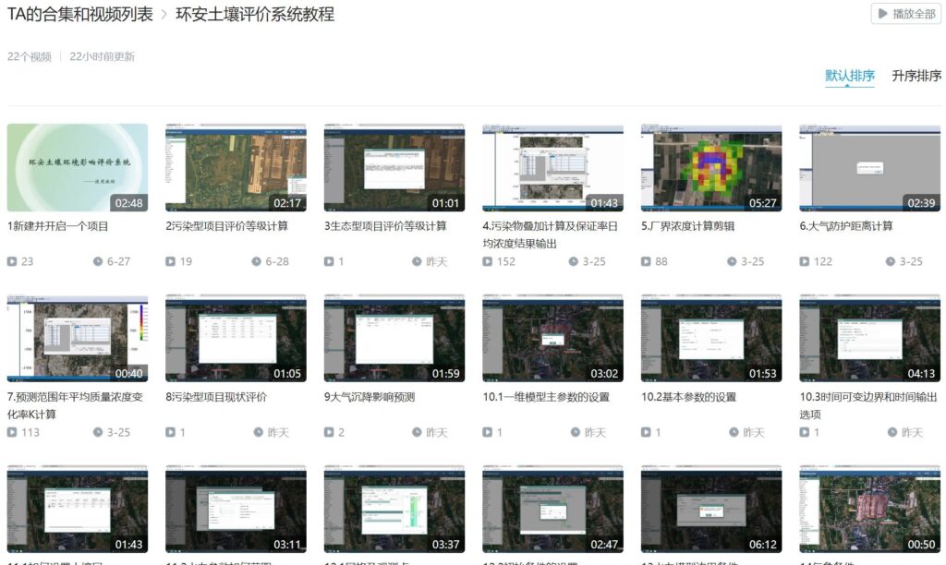Open video title 10.1一维模型主参数的设置
Screen dimensions: 946x565
pyautogui.click(x=545, y=397)
